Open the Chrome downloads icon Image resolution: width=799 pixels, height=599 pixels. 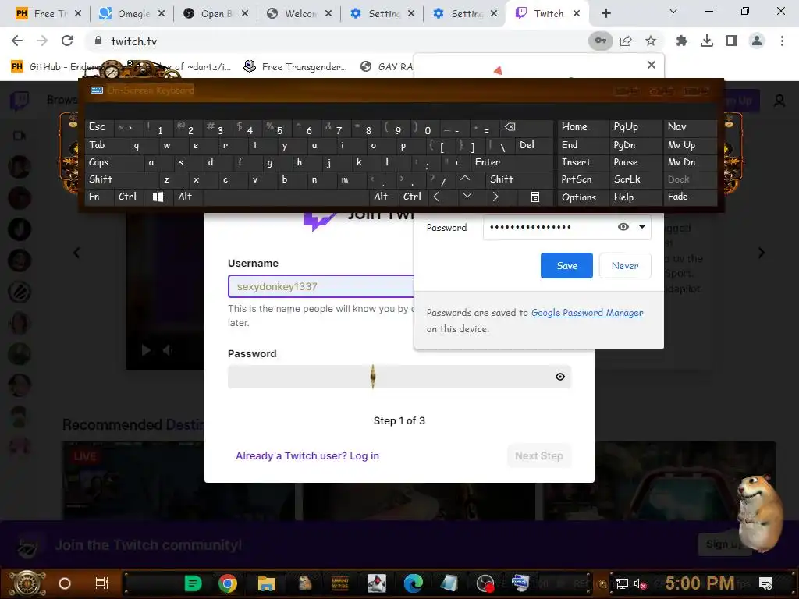[x=707, y=41]
